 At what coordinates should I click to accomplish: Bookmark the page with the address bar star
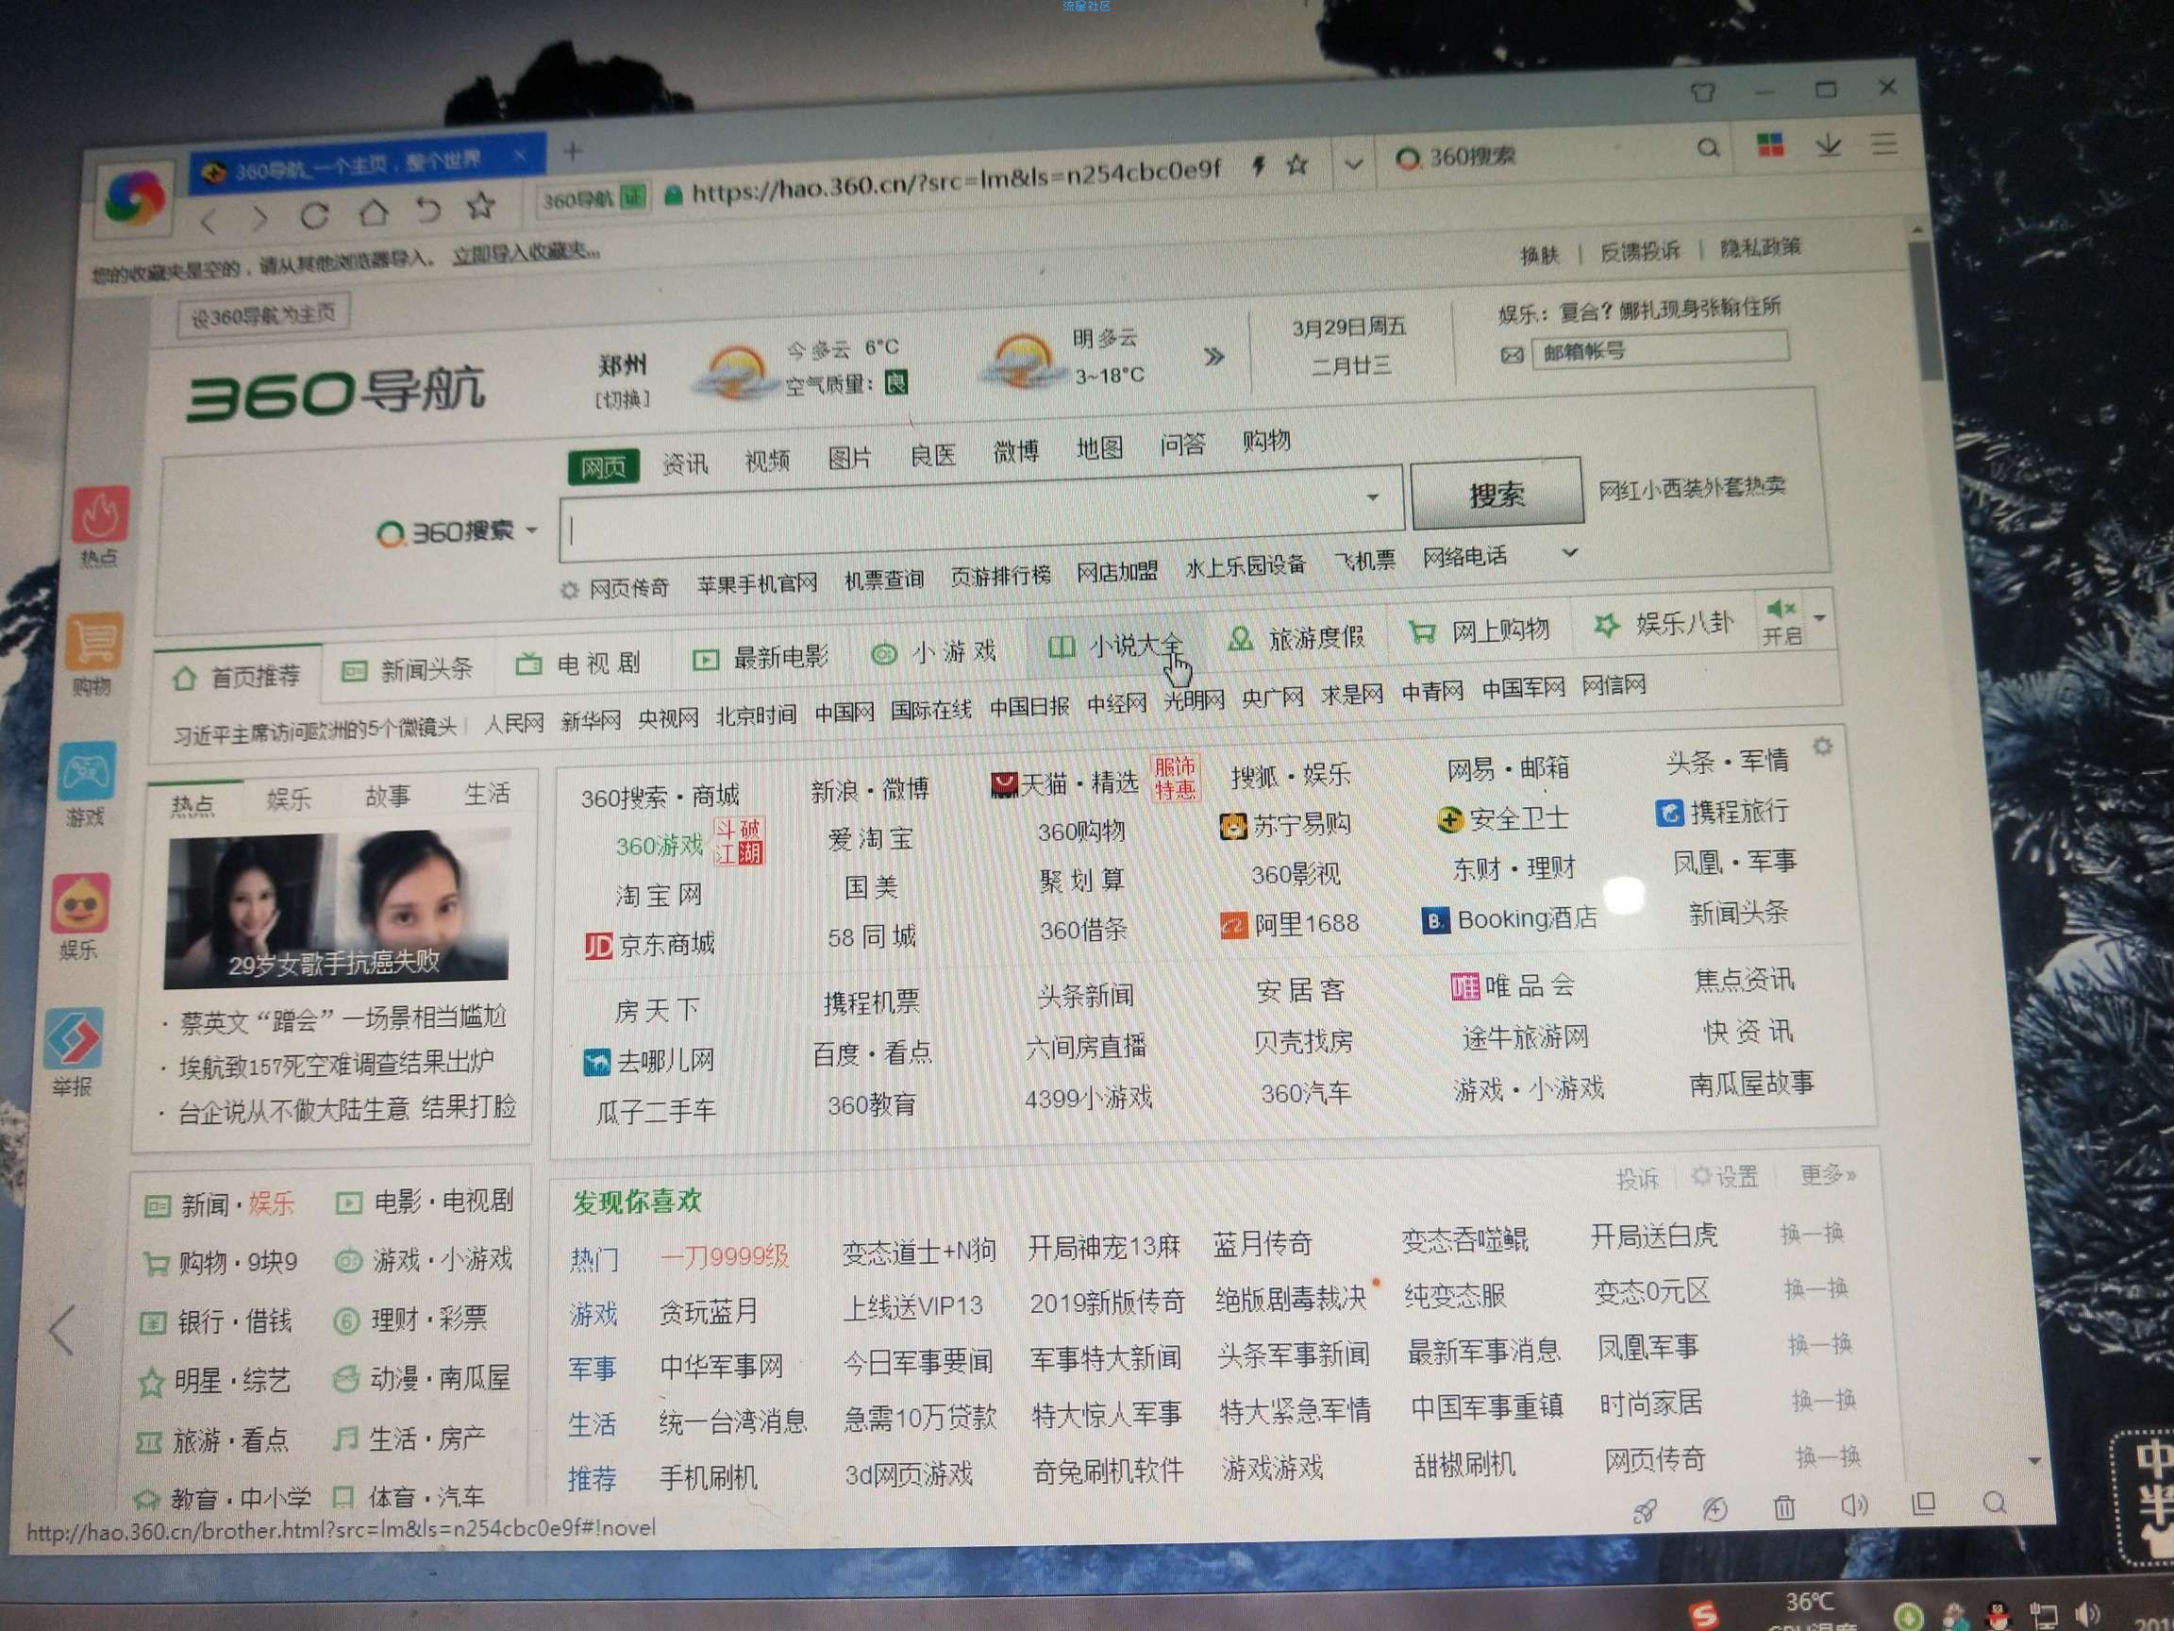pyautogui.click(x=1298, y=165)
